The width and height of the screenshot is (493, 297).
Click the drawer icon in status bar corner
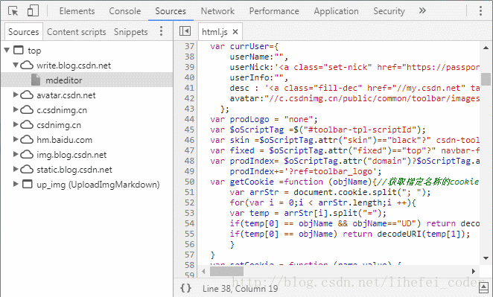click(x=483, y=287)
